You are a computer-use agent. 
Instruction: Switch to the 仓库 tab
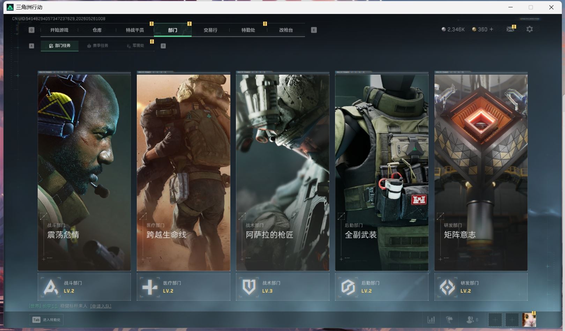pos(97,30)
